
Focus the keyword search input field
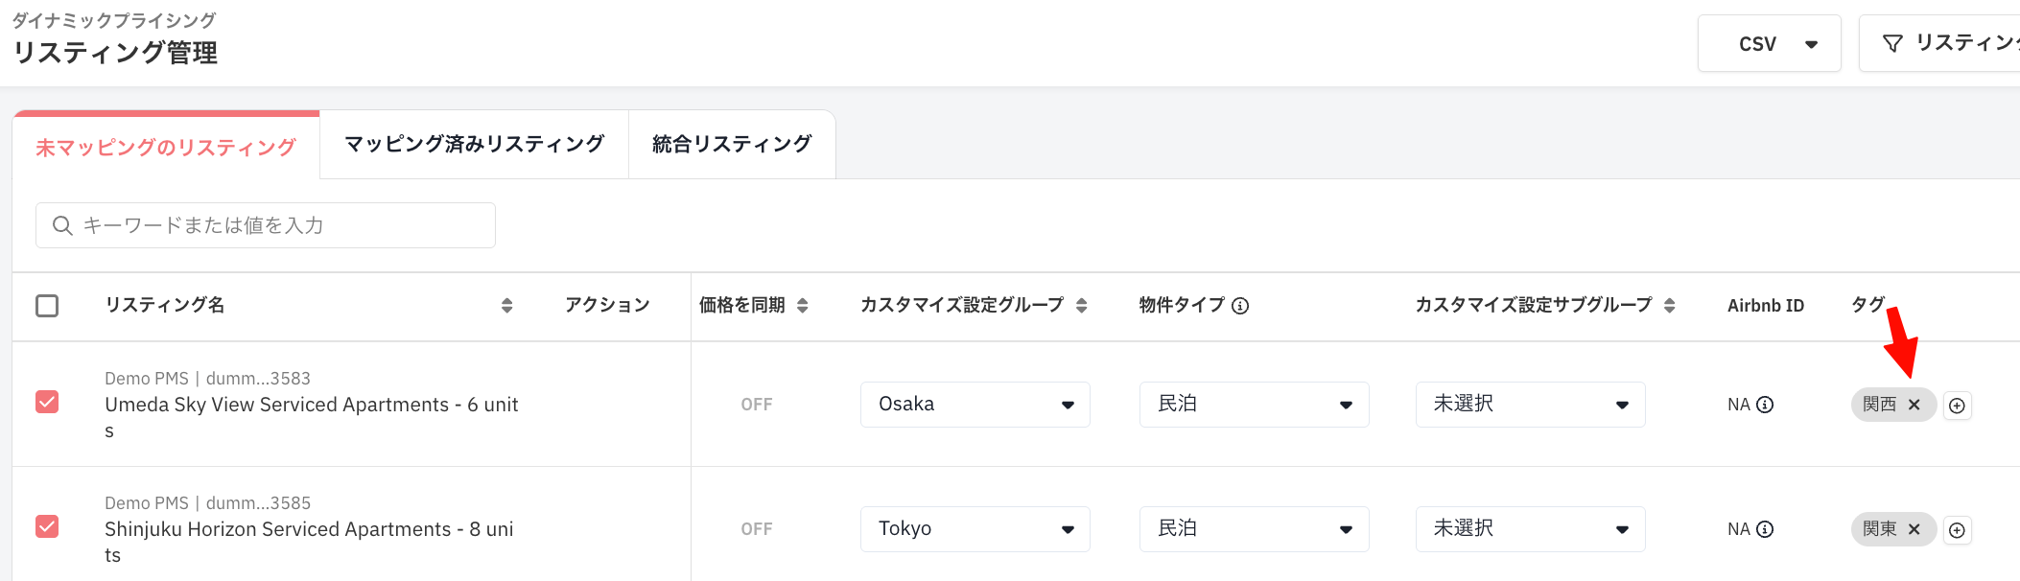coord(266,225)
